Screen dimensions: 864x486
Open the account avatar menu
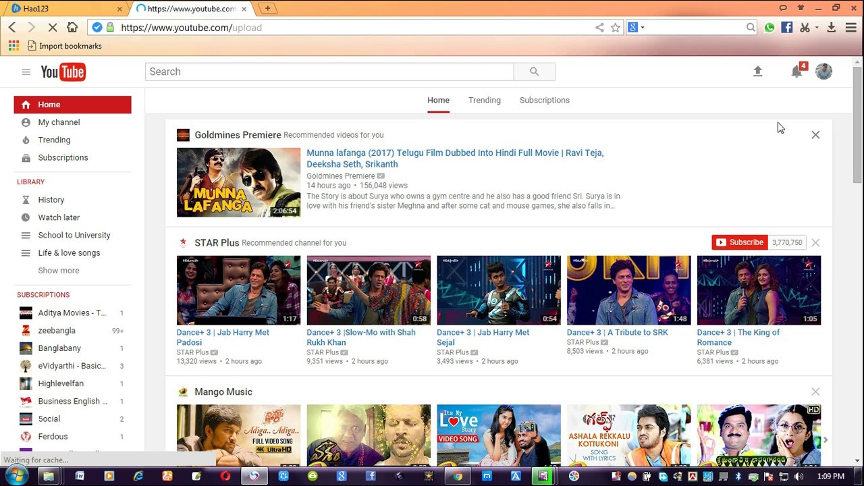point(823,72)
